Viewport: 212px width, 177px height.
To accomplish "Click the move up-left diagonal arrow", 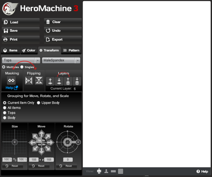I will click(x=35, y=136).
